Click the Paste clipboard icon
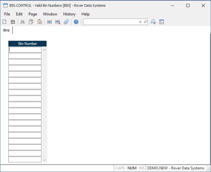The image size is (211, 172). point(40,22)
